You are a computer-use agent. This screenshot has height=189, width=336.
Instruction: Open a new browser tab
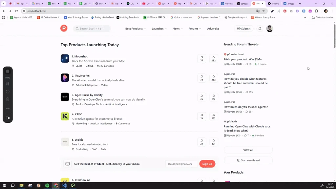(300, 4)
